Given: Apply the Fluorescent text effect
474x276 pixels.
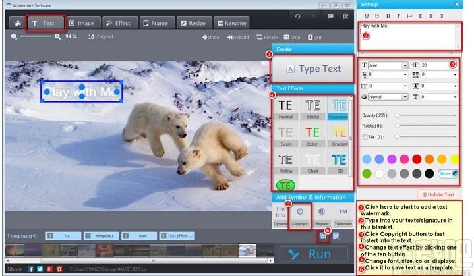Looking at the screenshot, I should [338, 109].
